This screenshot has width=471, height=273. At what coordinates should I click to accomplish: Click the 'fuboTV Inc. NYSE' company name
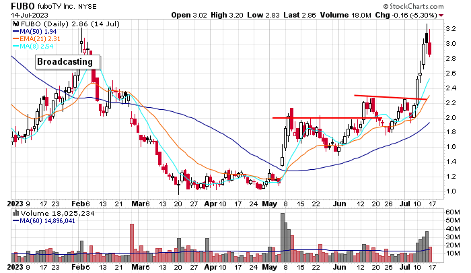point(67,6)
